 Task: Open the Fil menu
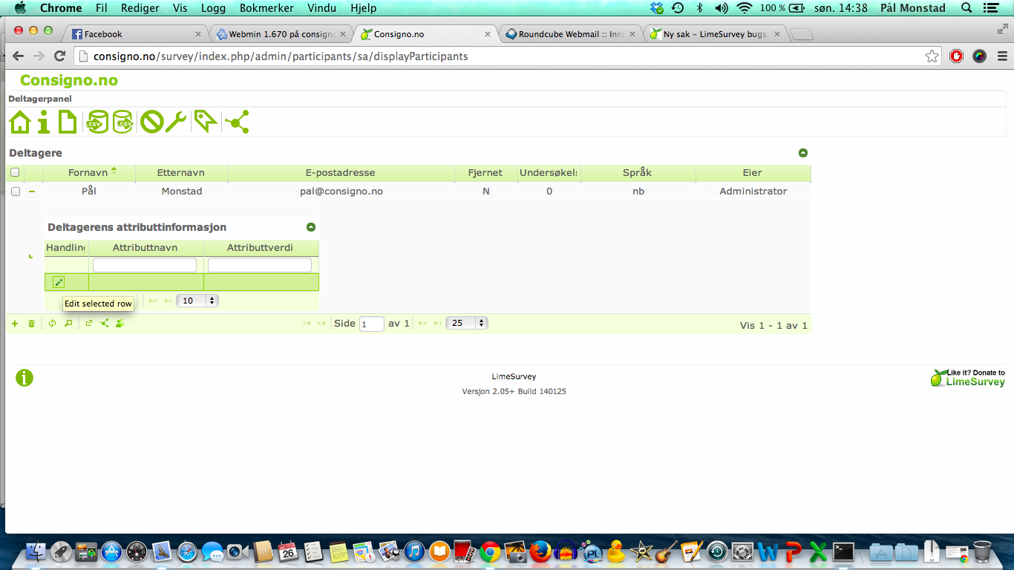click(102, 8)
